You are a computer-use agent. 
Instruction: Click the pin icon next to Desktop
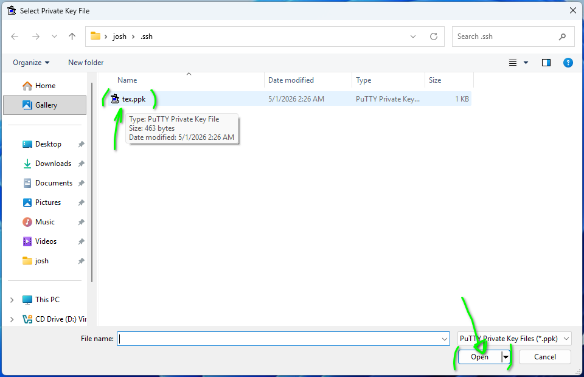click(x=81, y=144)
